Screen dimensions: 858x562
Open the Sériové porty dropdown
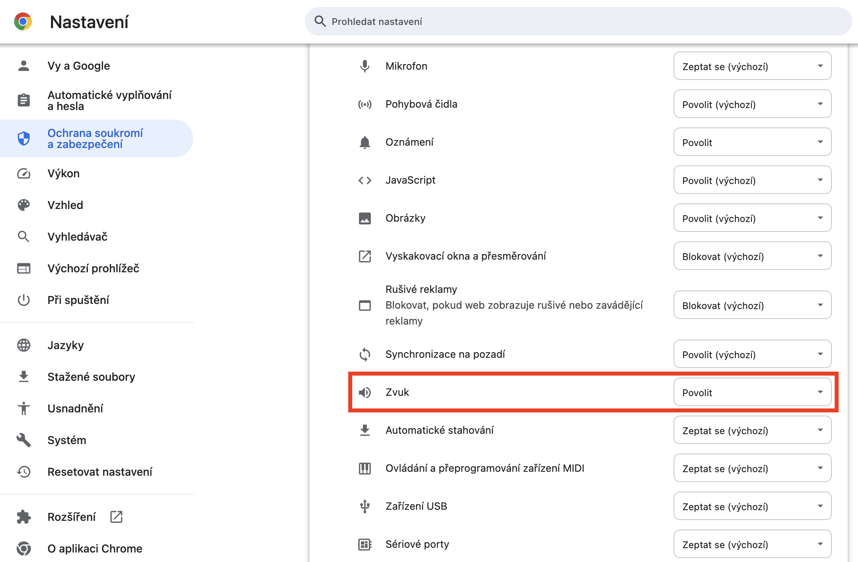[x=752, y=544]
